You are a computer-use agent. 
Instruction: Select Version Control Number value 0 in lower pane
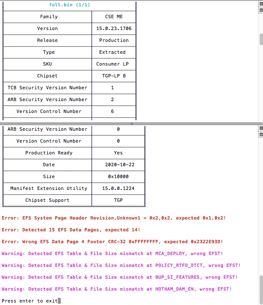point(118,141)
